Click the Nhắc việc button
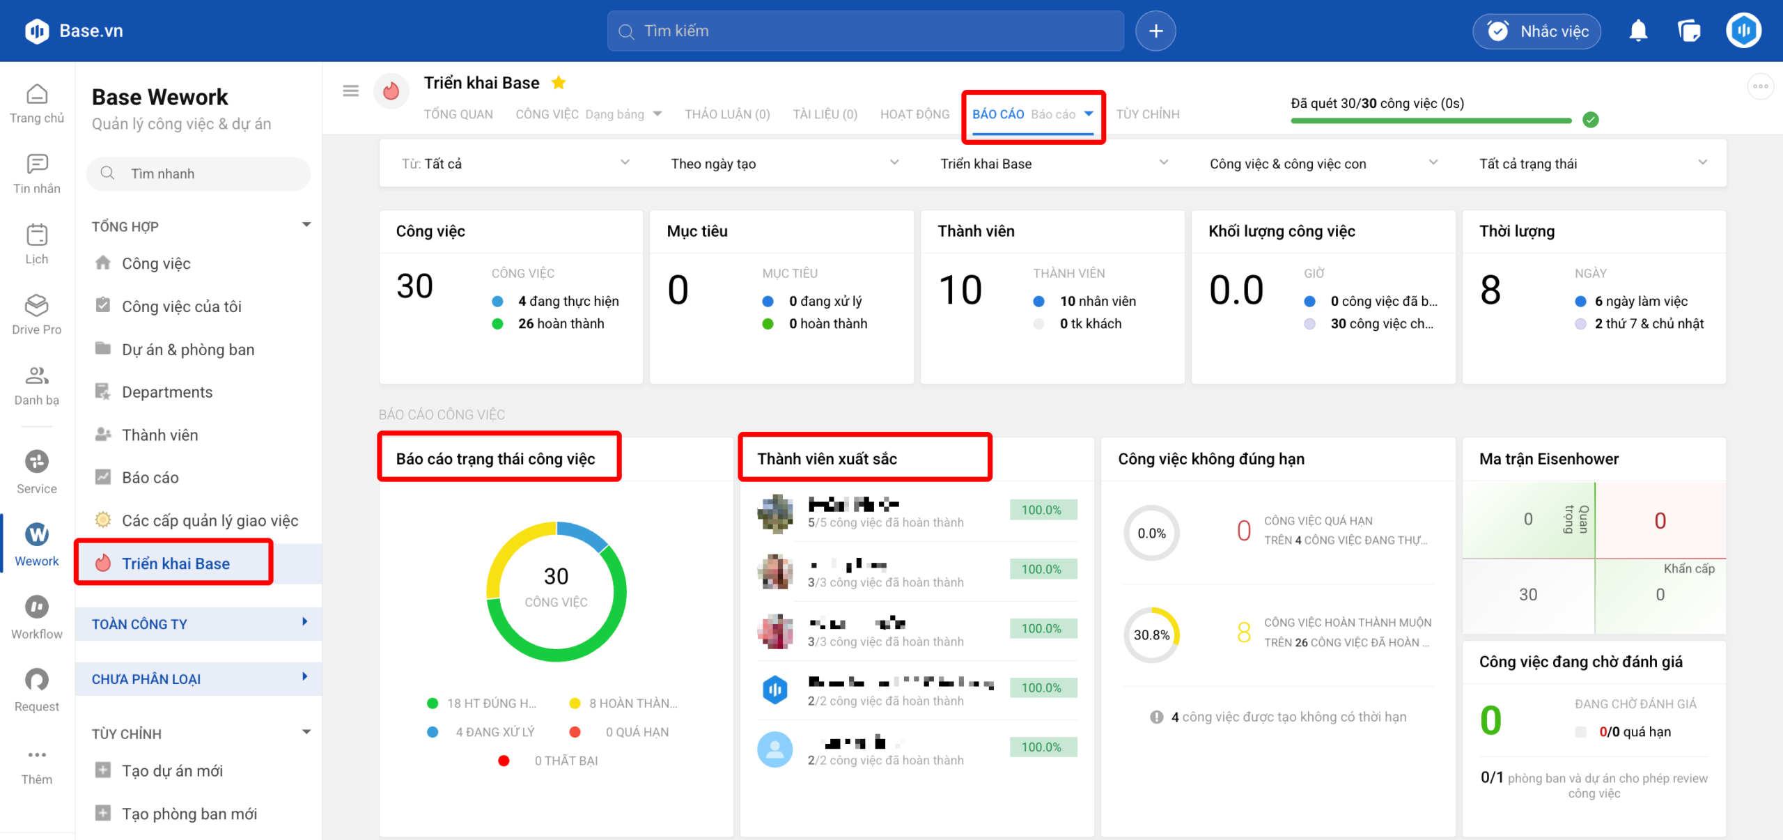 [1536, 31]
